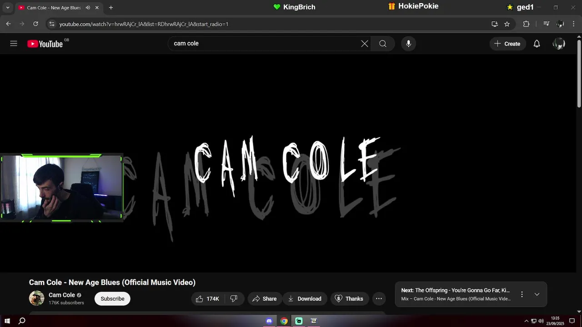The height and width of the screenshot is (327, 582).
Task: Open Chrome extensions puzzle icon
Action: [x=526, y=24]
